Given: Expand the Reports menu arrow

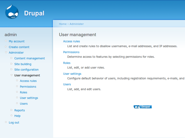Looking at the screenshot, I should [x=11, y=110].
